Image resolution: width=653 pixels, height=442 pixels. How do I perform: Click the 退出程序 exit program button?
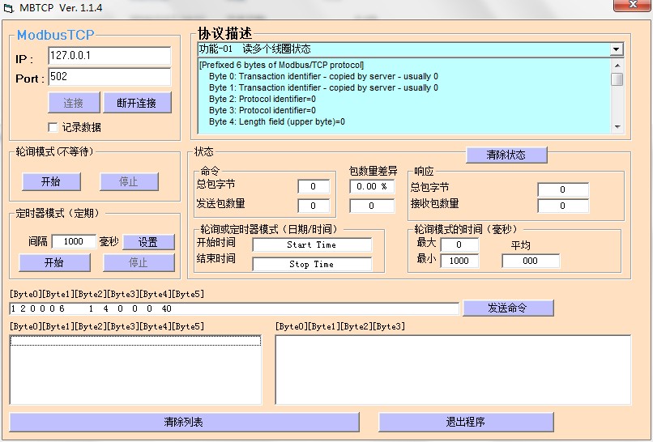coord(466,422)
